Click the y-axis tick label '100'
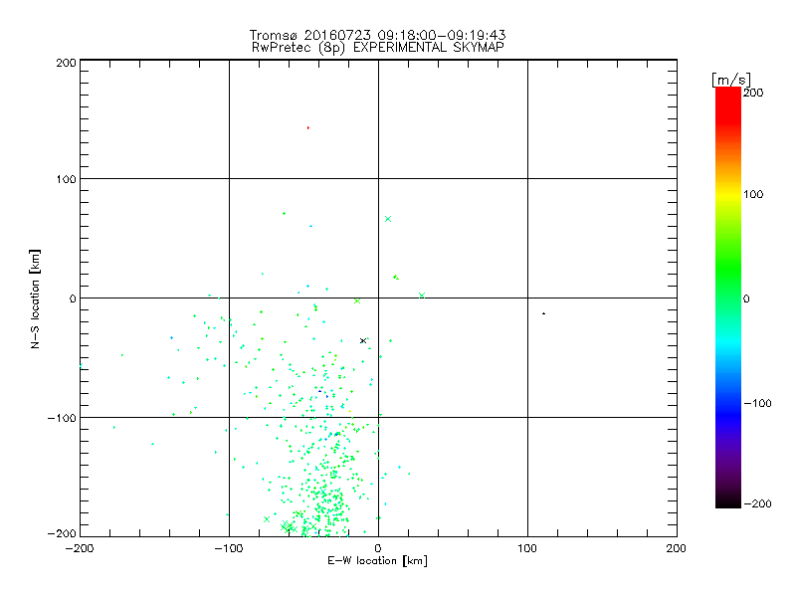796x597 pixels. [66, 179]
